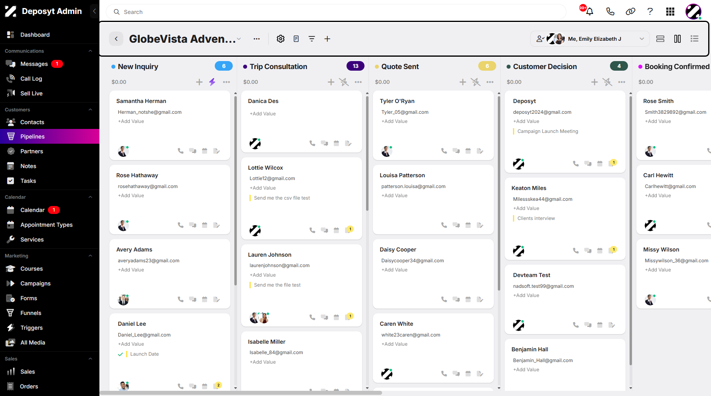Viewport: 711px width, 396px height.
Task: Toggle the automation icon in Trip Consultation column
Action: point(344,82)
